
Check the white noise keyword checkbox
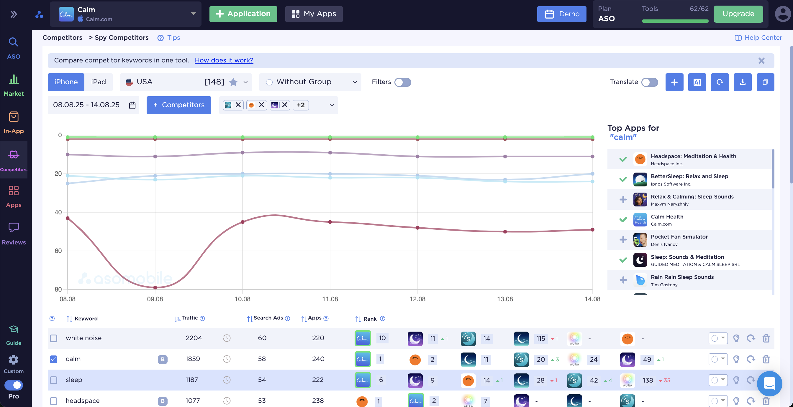(x=54, y=338)
